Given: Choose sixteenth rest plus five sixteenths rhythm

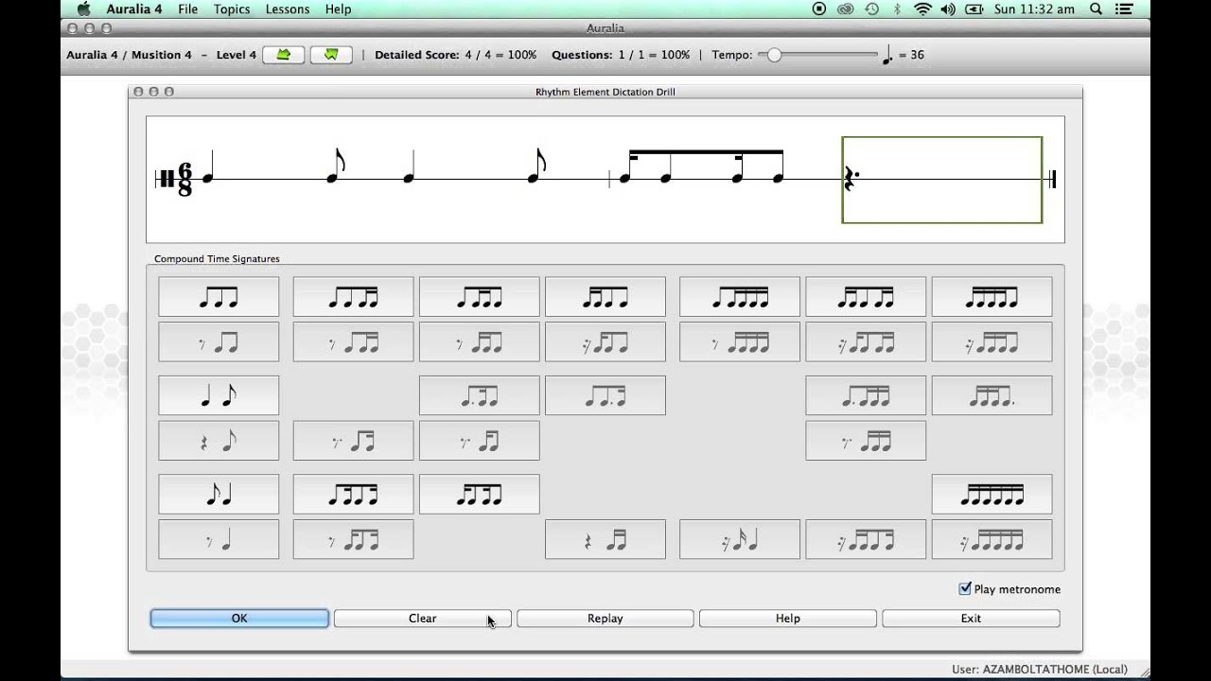Looking at the screenshot, I should [992, 540].
